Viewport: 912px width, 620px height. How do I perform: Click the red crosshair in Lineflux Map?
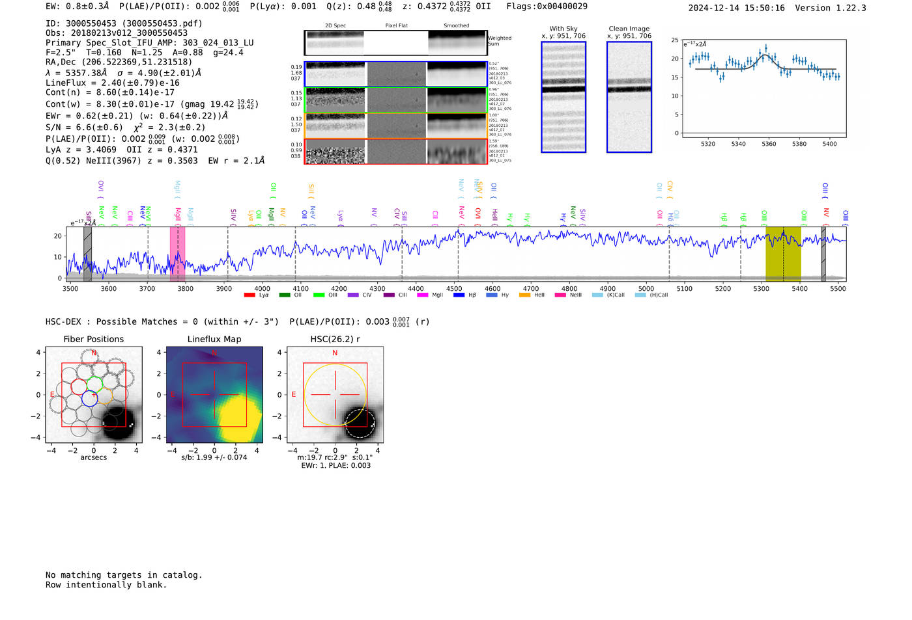pyautogui.click(x=214, y=395)
